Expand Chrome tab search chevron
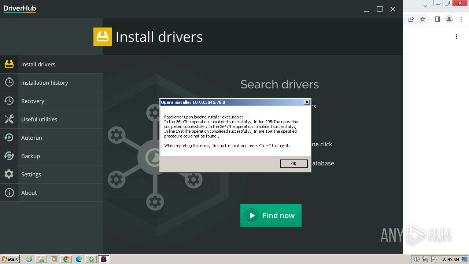Viewport: 469px width, 264px height. (425, 6)
